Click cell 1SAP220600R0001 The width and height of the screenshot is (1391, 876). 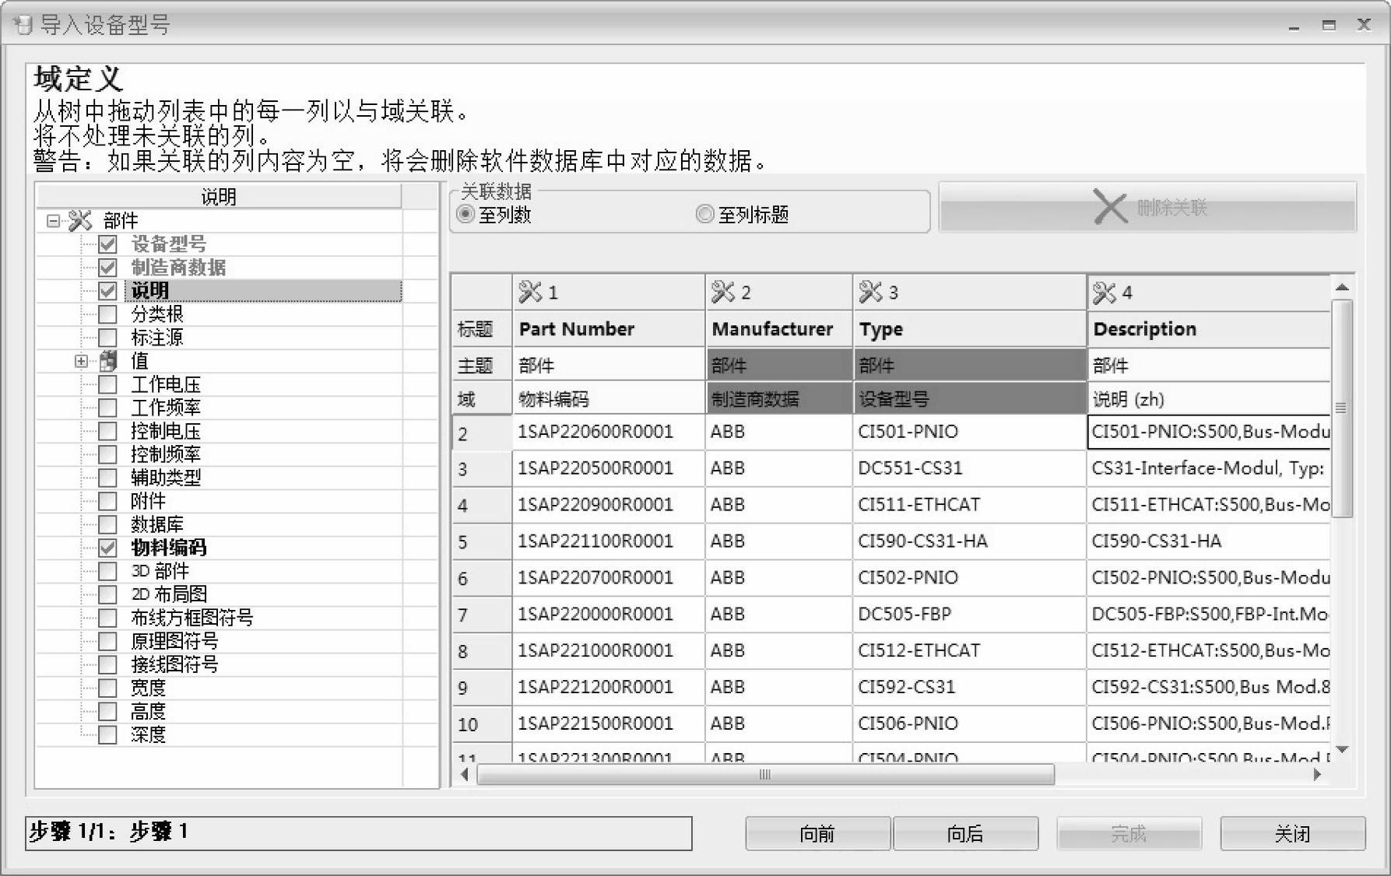(609, 432)
